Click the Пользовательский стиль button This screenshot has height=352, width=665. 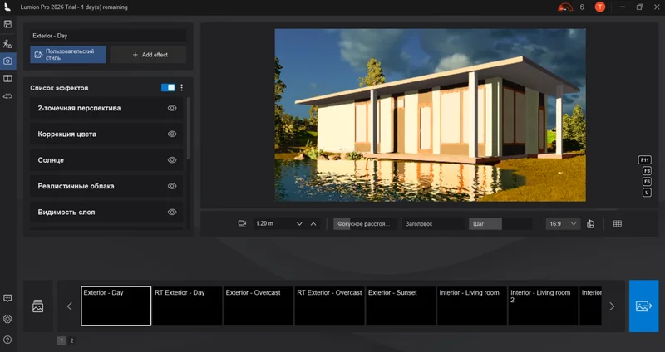(68, 55)
